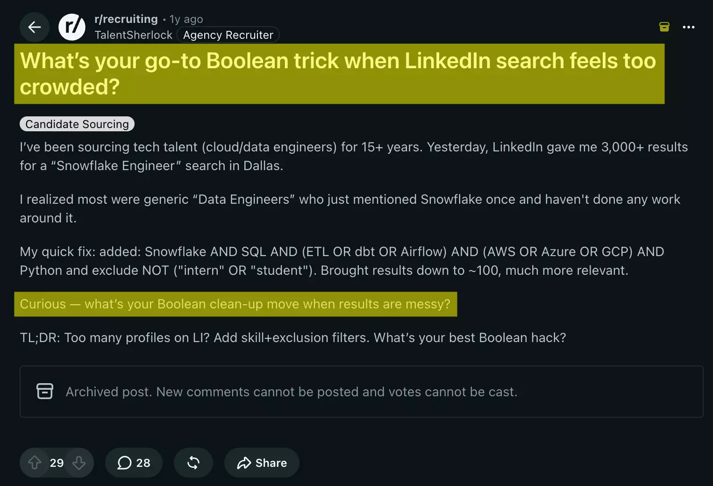This screenshot has width=713, height=486.
Task: Share this post
Action: pos(262,463)
